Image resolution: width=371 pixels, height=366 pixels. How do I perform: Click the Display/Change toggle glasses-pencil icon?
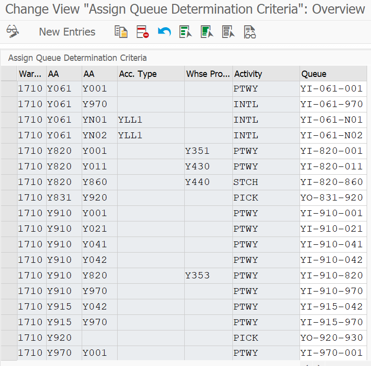13,32
